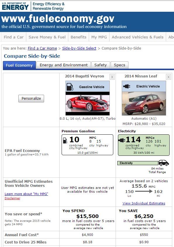The height and width of the screenshot is (247, 174).
Task: Click the "155.6 MPG" owner average
Action: pyautogui.click(x=143, y=186)
